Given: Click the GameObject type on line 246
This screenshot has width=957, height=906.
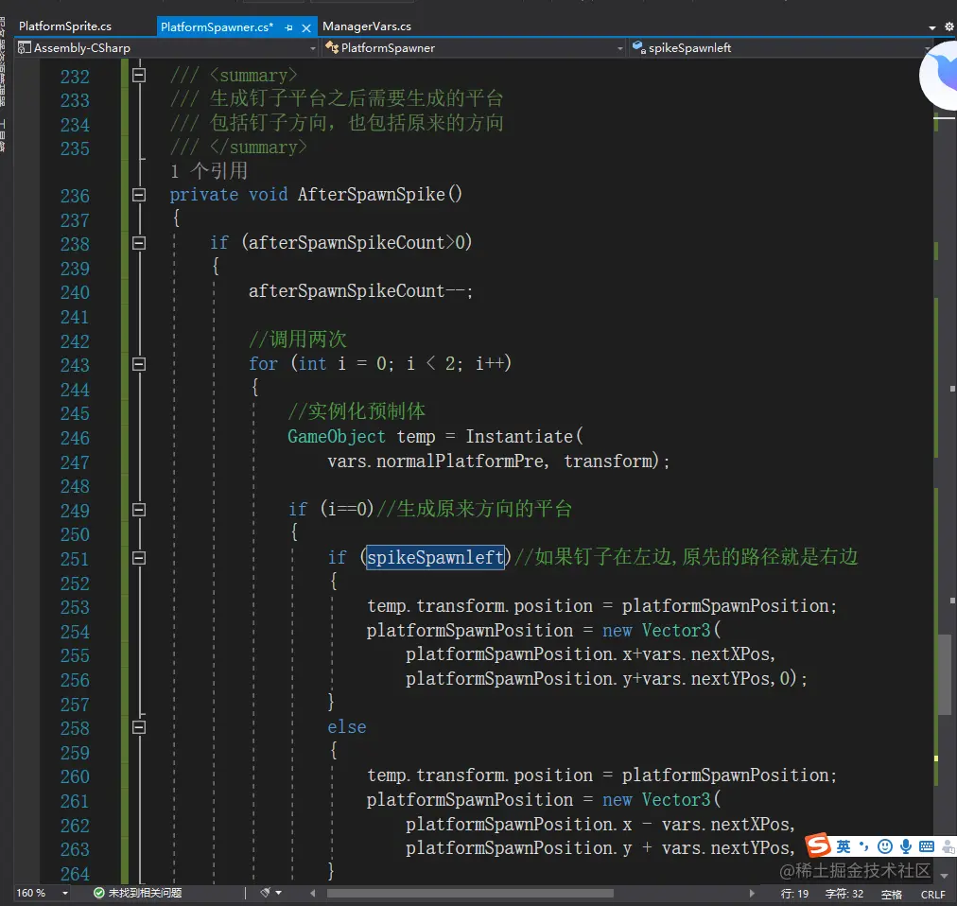Looking at the screenshot, I should pos(337,437).
